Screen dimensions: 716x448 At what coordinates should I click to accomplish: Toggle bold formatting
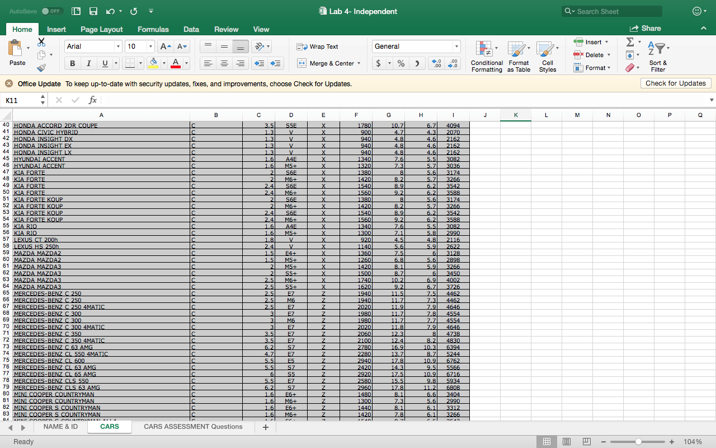click(x=72, y=63)
